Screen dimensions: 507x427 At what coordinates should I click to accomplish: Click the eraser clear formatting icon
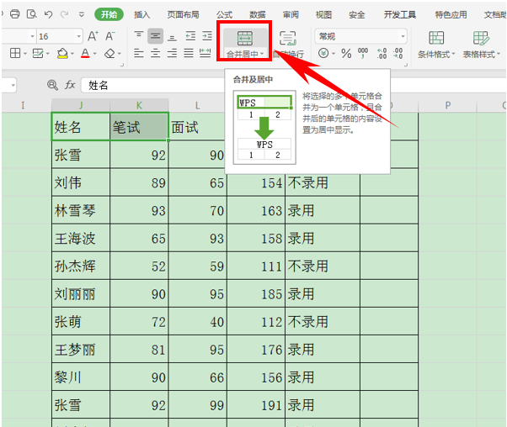click(x=110, y=53)
